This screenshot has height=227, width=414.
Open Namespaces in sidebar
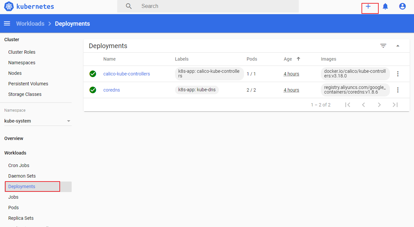[x=22, y=63]
